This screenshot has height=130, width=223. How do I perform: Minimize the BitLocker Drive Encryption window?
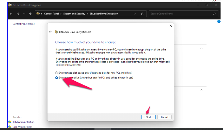tap(198, 5)
